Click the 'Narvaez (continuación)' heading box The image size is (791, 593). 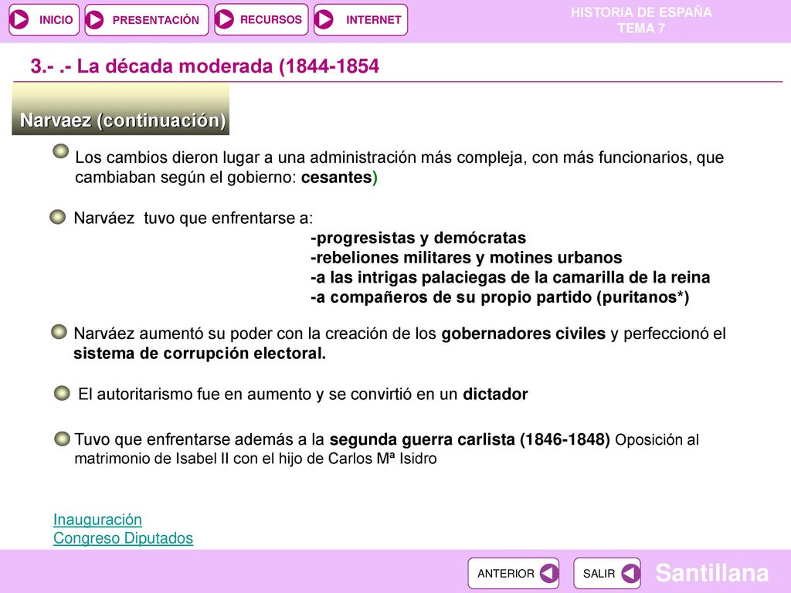[121, 110]
